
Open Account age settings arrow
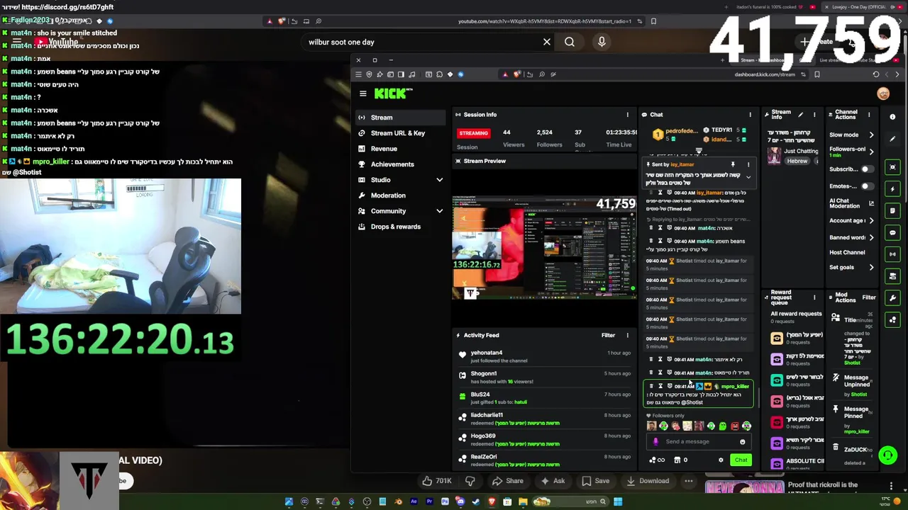(871, 220)
